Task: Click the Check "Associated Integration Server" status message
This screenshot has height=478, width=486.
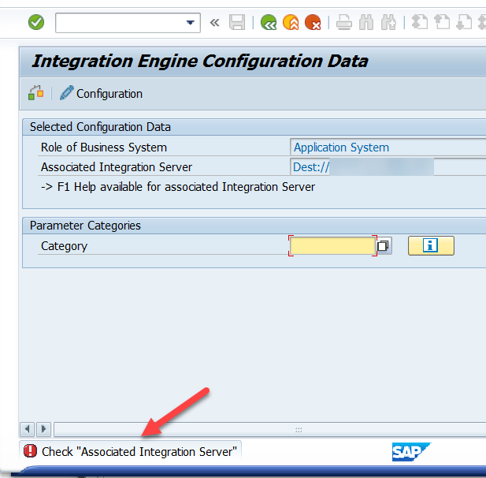Action: click(139, 452)
